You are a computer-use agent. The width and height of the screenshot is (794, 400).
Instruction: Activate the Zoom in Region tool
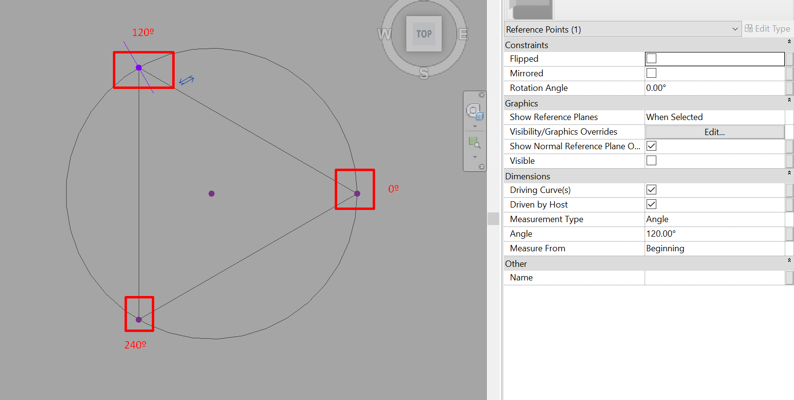pyautogui.click(x=474, y=143)
